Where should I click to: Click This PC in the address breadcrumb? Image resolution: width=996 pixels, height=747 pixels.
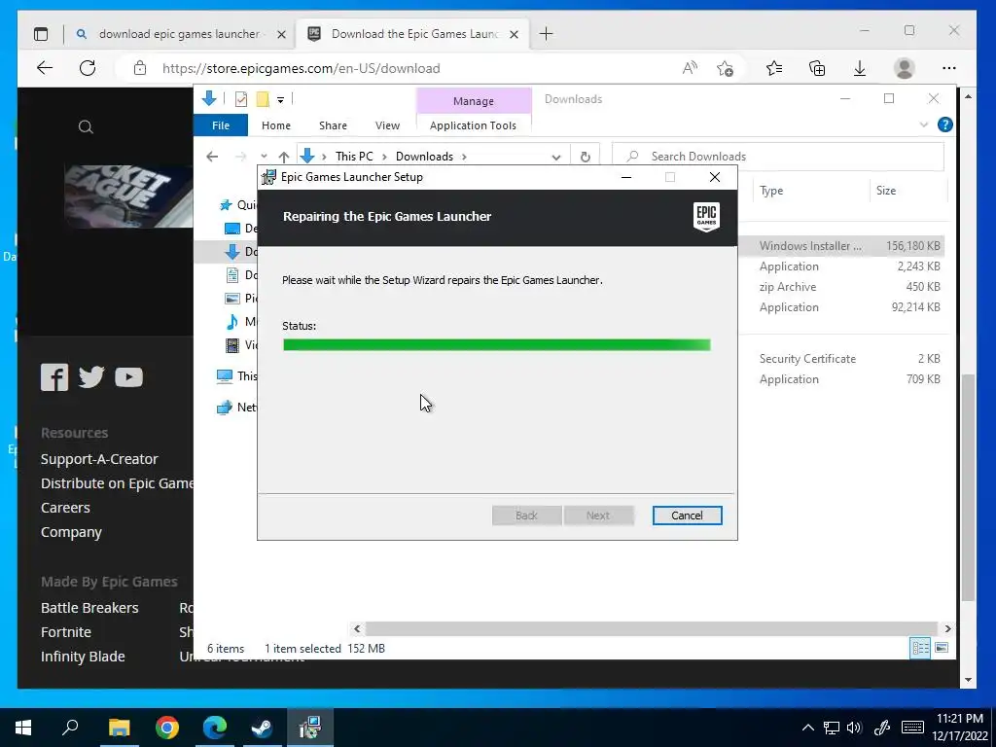(x=354, y=157)
